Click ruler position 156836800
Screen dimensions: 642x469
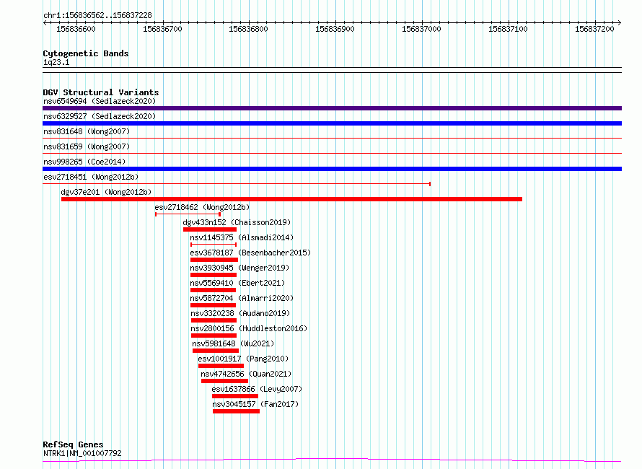click(248, 29)
